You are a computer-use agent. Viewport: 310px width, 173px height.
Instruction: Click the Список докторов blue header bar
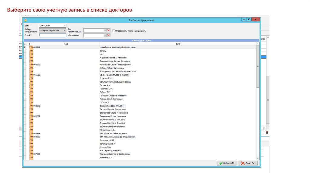(x=141, y=41)
